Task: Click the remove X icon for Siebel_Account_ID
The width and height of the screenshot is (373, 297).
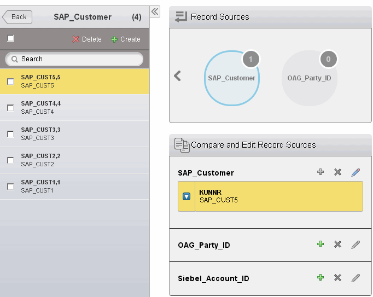Action: point(338,278)
